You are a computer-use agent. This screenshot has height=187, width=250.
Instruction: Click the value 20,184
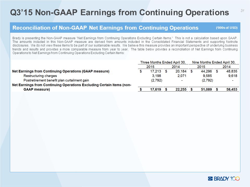[x=181, y=71]
